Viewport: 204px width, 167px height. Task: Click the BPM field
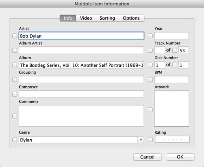[x=172, y=79]
